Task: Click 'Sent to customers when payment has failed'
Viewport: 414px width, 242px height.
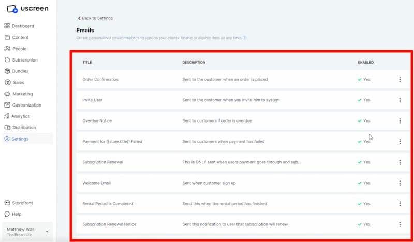Action: [x=224, y=142]
